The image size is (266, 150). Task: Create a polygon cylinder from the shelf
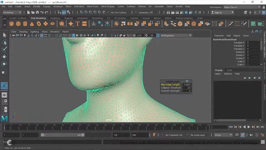point(25,24)
